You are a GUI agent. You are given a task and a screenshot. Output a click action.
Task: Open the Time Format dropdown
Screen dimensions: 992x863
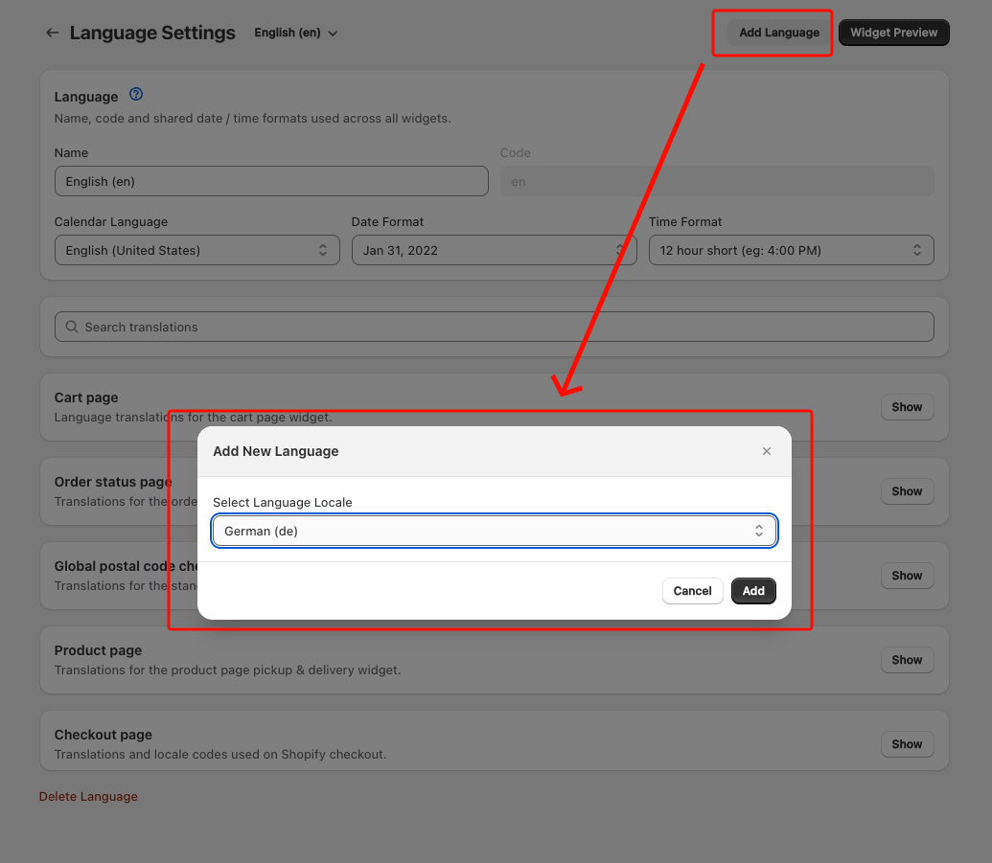(x=791, y=250)
